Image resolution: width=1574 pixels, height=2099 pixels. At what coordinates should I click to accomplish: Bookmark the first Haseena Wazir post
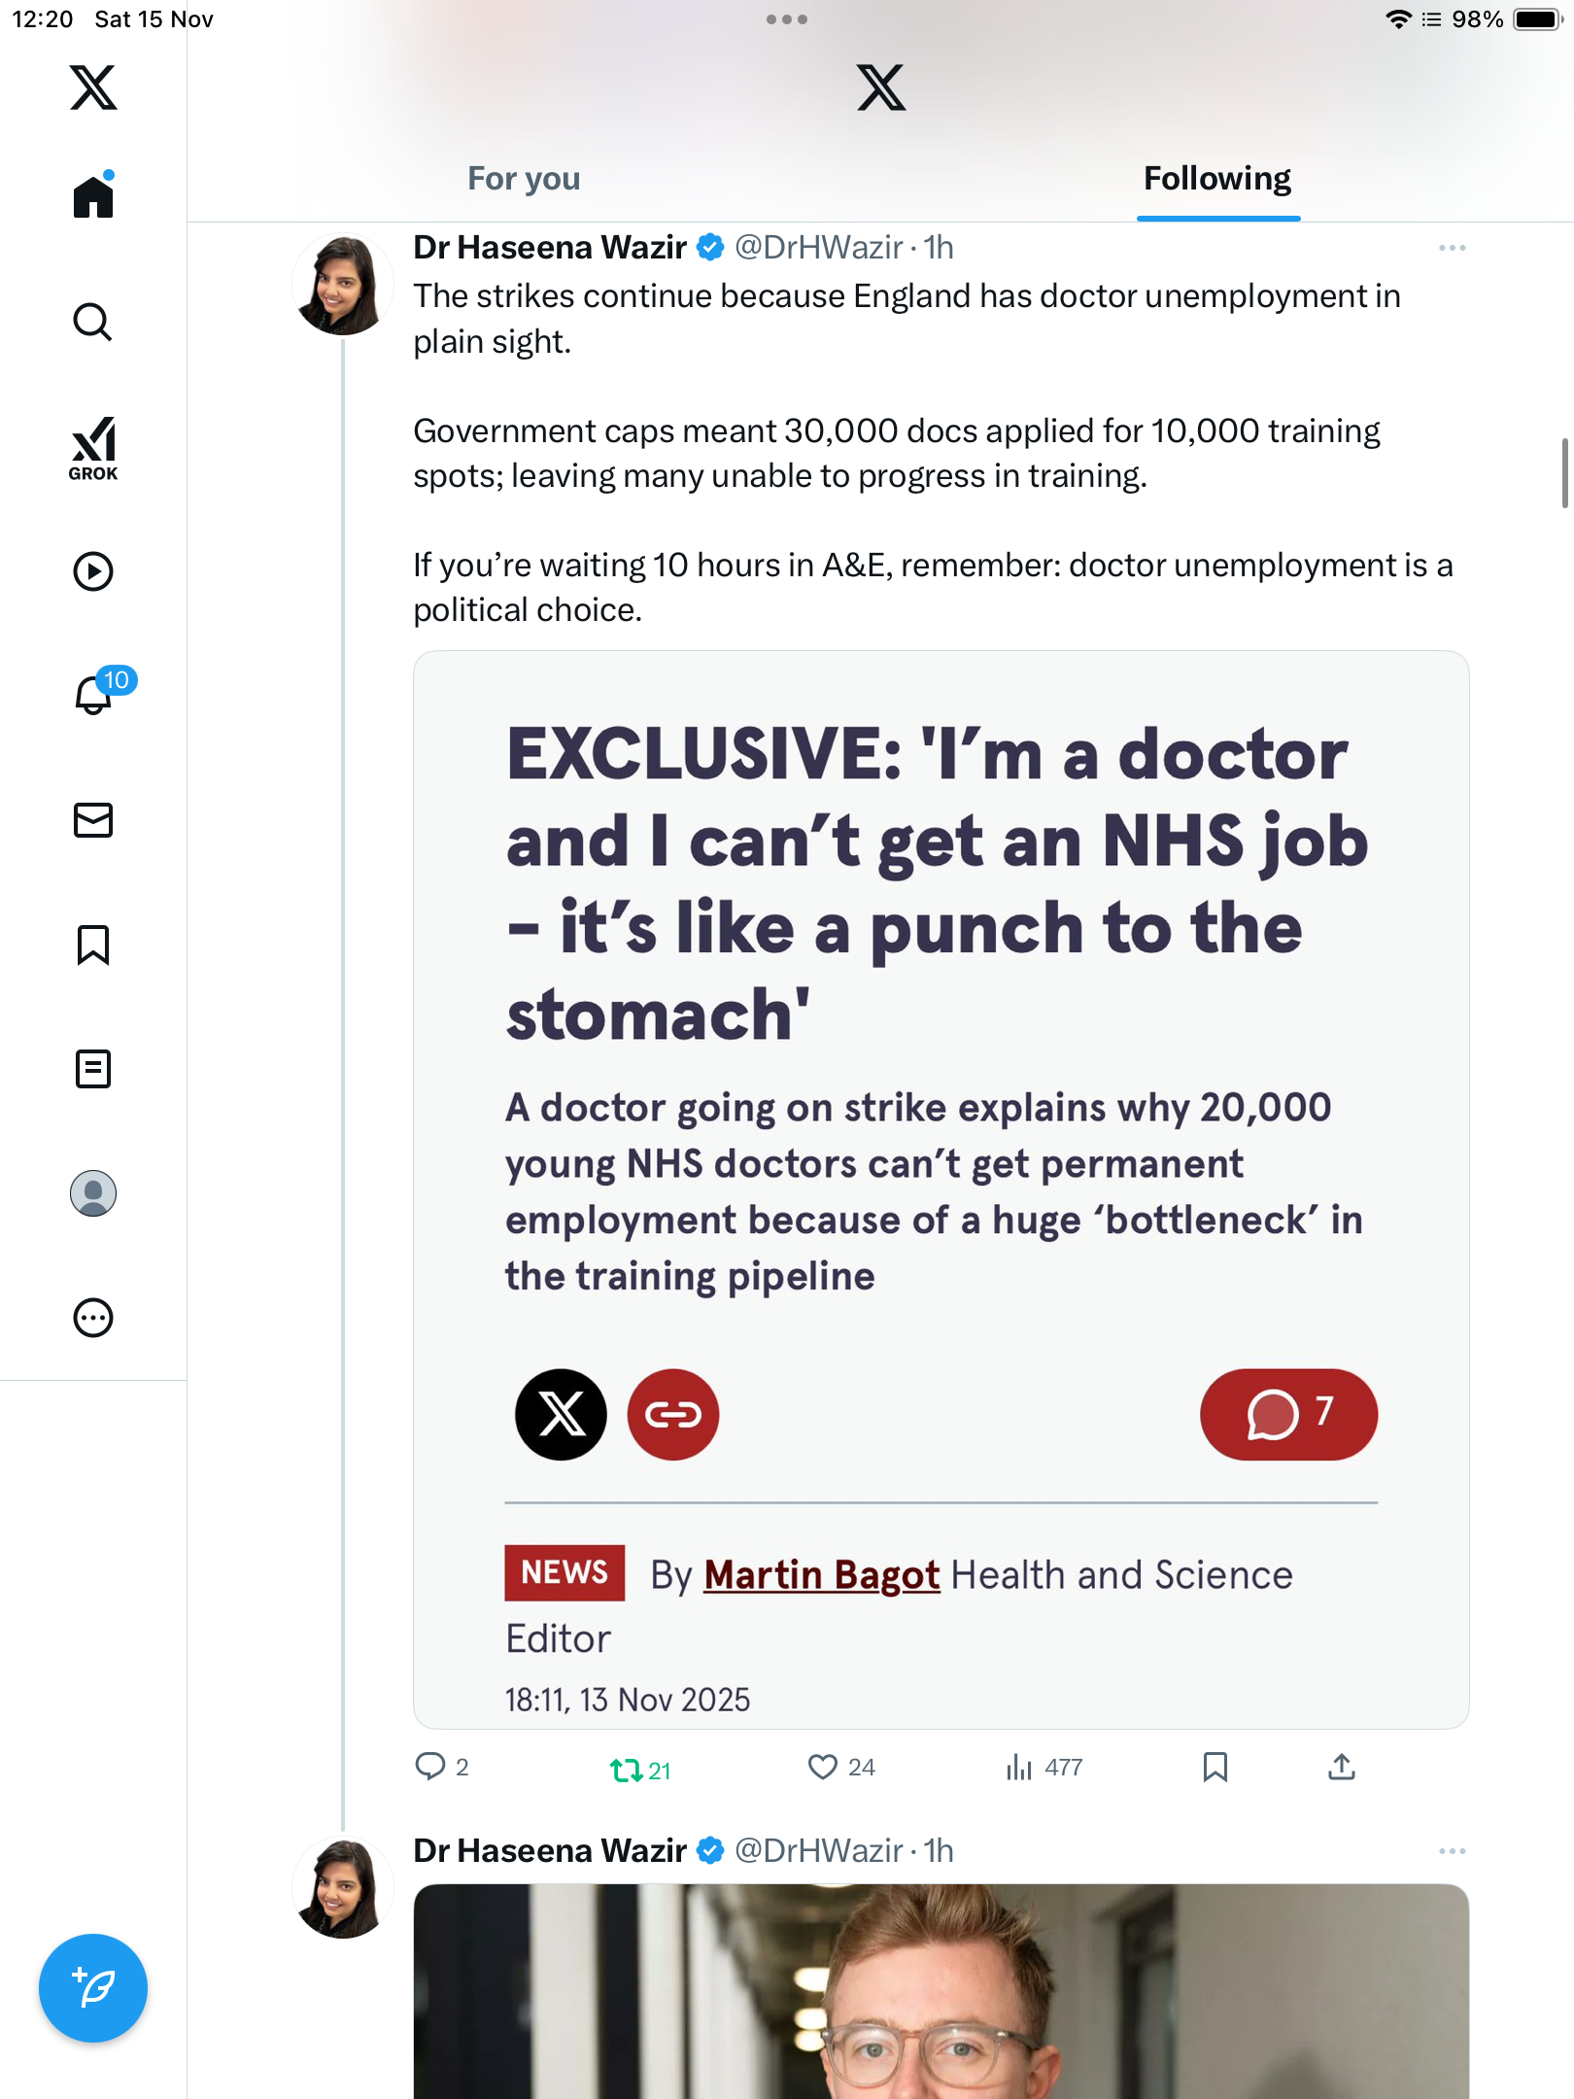click(x=1215, y=1767)
